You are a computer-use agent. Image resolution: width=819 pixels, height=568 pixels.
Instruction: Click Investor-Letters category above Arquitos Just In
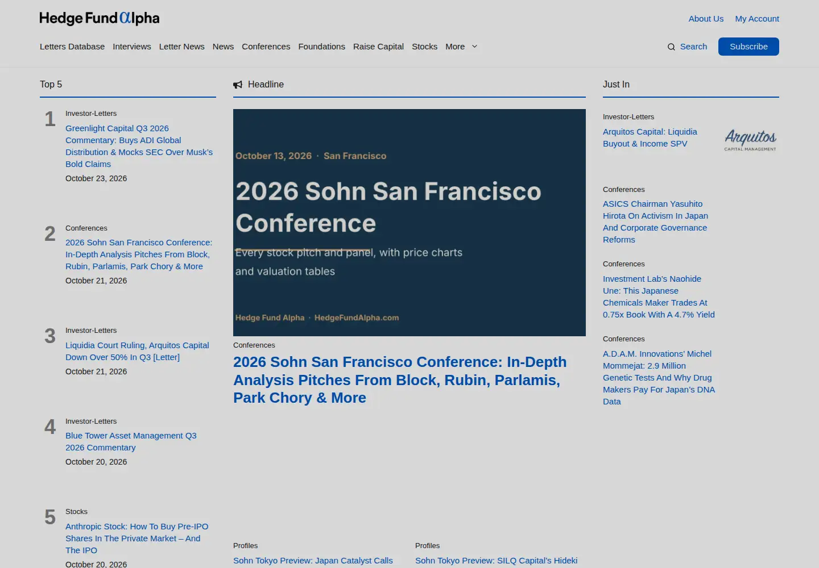pos(628,117)
